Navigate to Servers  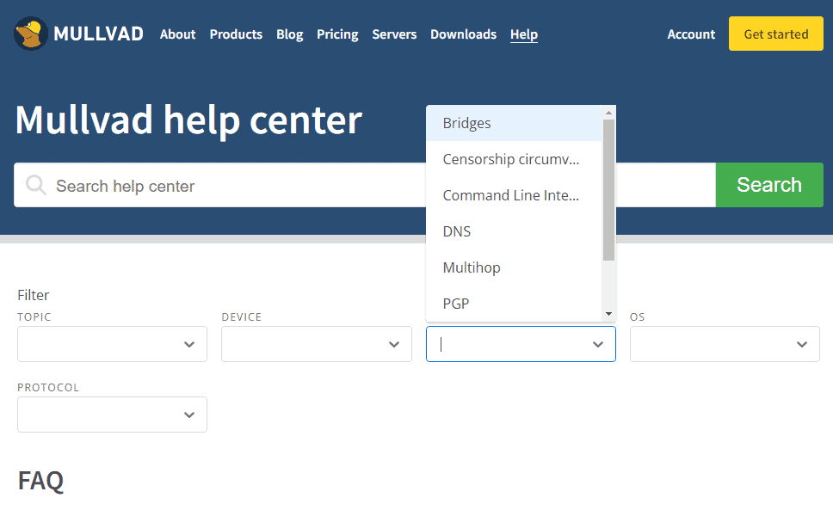point(394,34)
